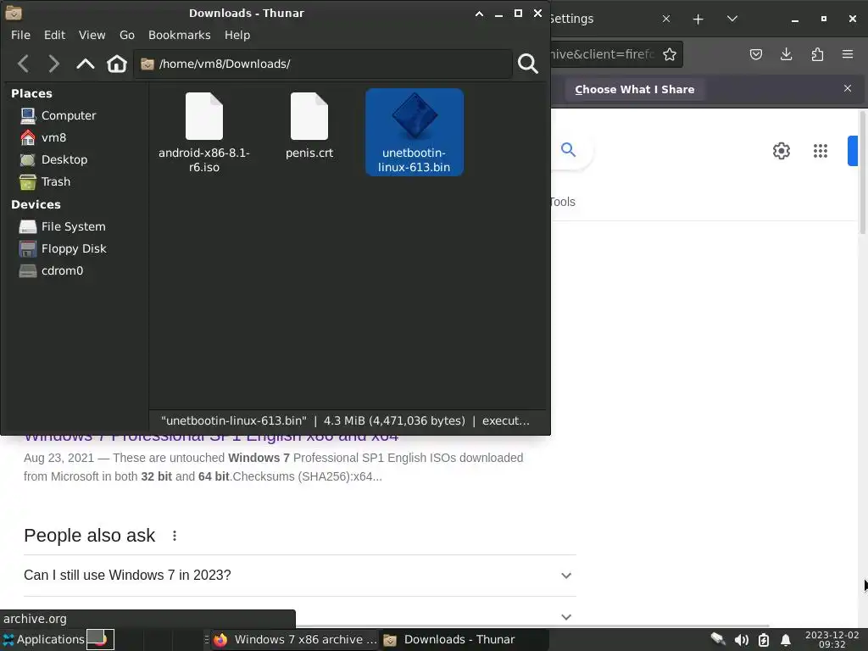Open Thunar's search magnifier icon
Image resolution: width=868 pixels, height=651 pixels.
(x=527, y=64)
